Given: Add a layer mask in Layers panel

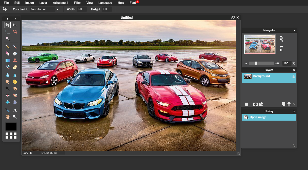Looking at the screenshot, I should pos(255,104).
